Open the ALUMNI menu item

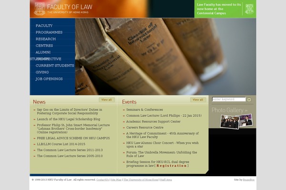pos(43,52)
